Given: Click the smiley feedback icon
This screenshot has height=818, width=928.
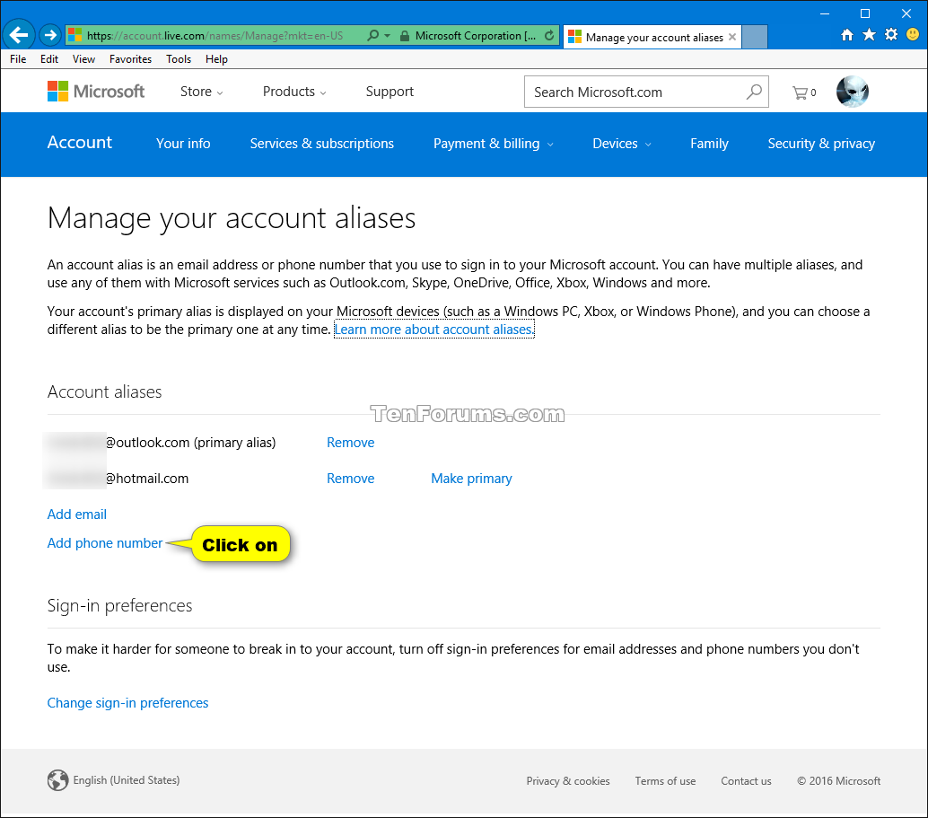Looking at the screenshot, I should 913,34.
